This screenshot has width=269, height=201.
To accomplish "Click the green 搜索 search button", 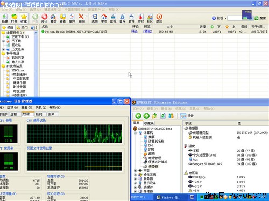I will click(260, 18).
